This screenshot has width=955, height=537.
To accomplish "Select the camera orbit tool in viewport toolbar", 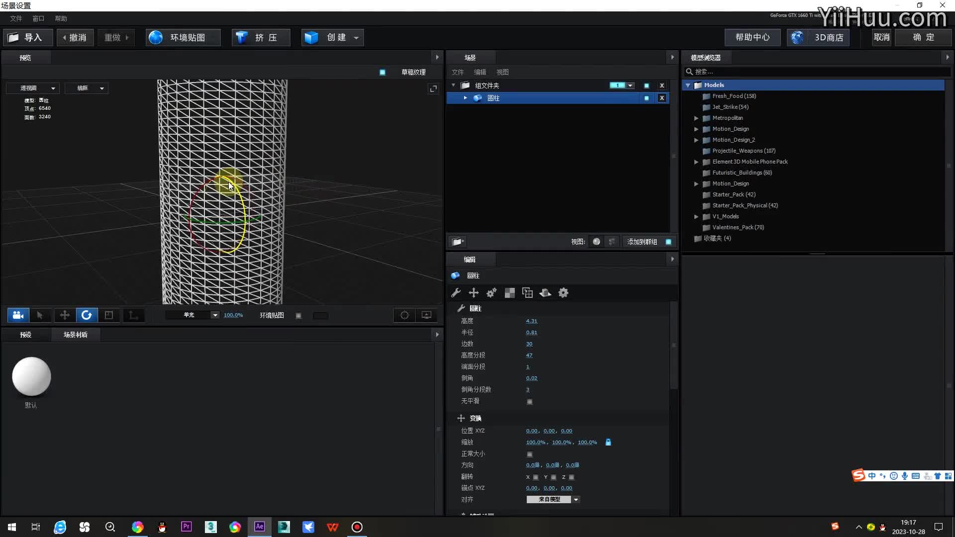I will click(18, 315).
